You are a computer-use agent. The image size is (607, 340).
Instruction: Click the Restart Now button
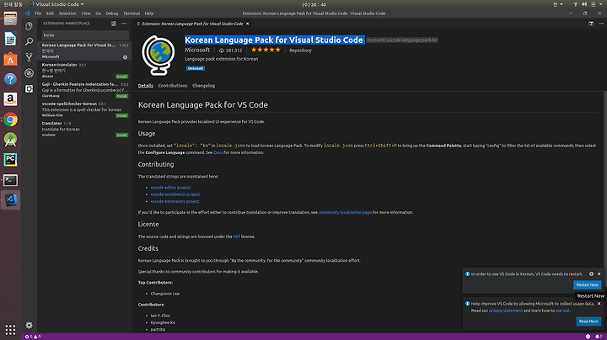click(588, 284)
